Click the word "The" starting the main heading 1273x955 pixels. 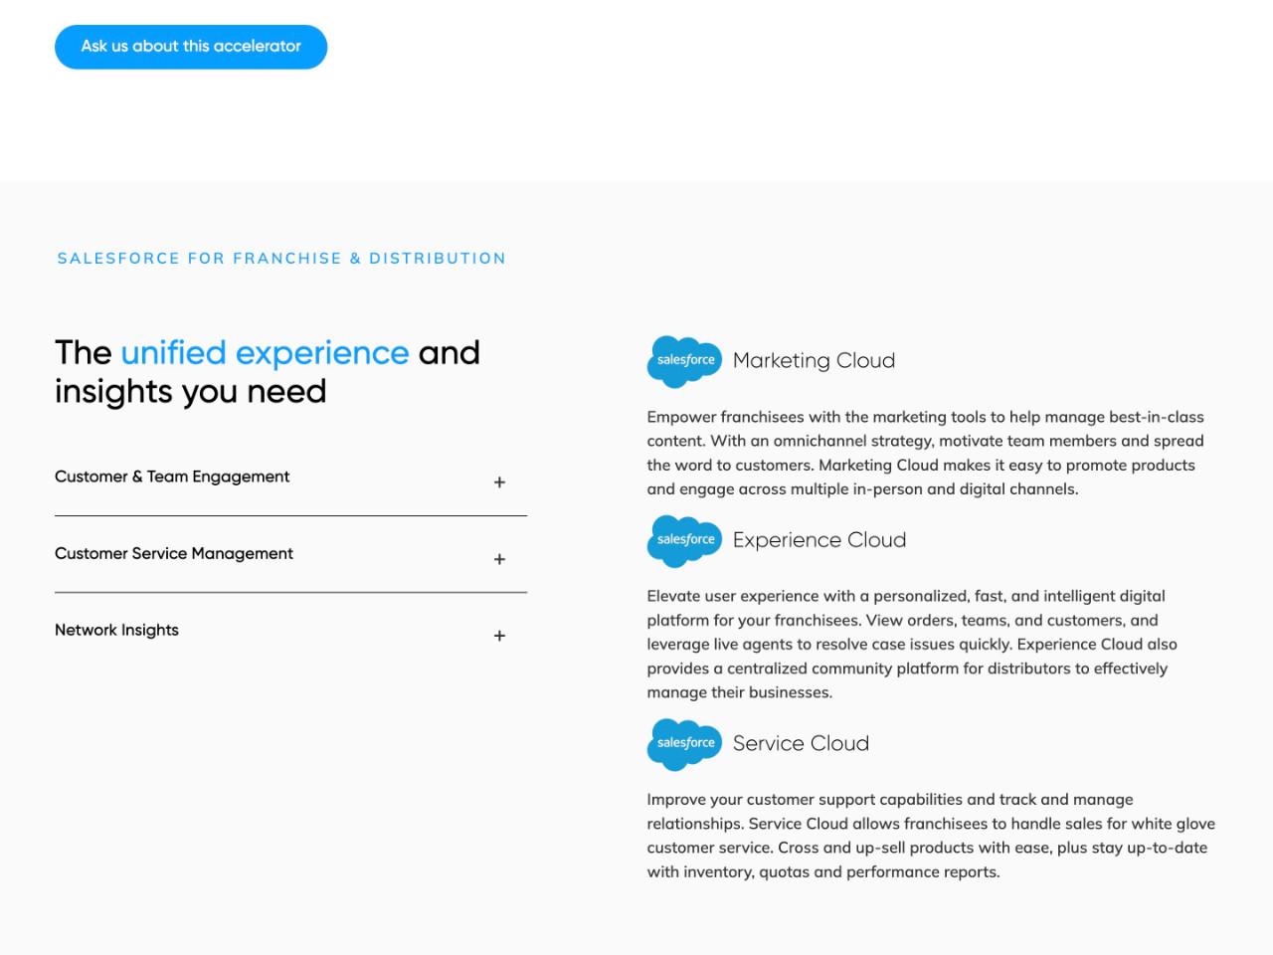coord(84,353)
